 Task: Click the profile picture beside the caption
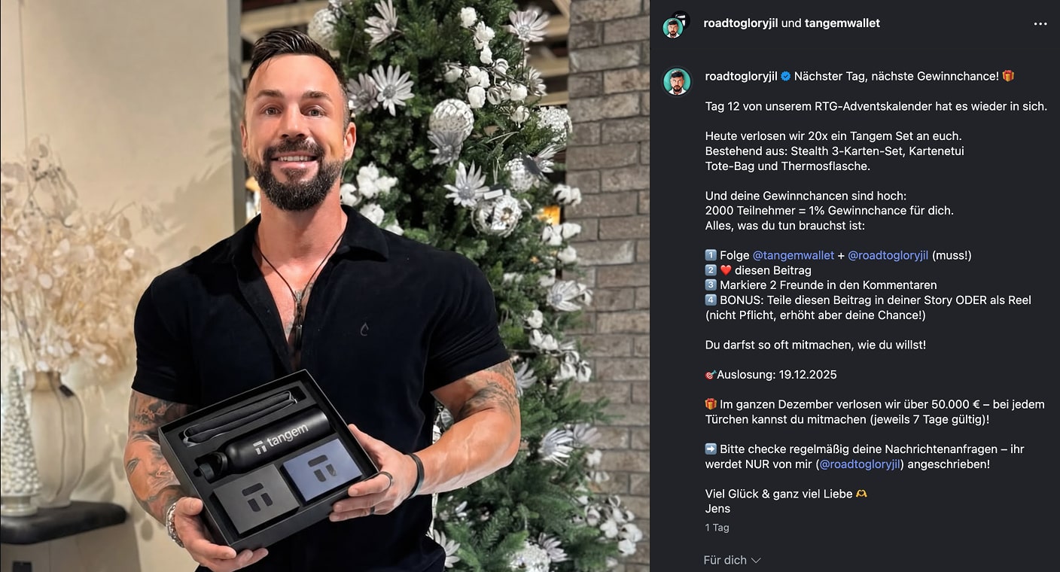pos(676,81)
